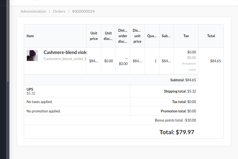Go back to the Orders breadcrumb
Viewport: 238px width, 159px height.
pyautogui.click(x=59, y=11)
